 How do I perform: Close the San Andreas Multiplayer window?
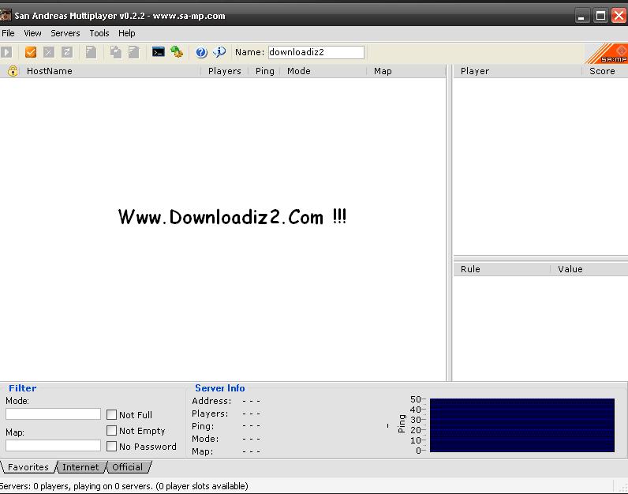point(619,16)
